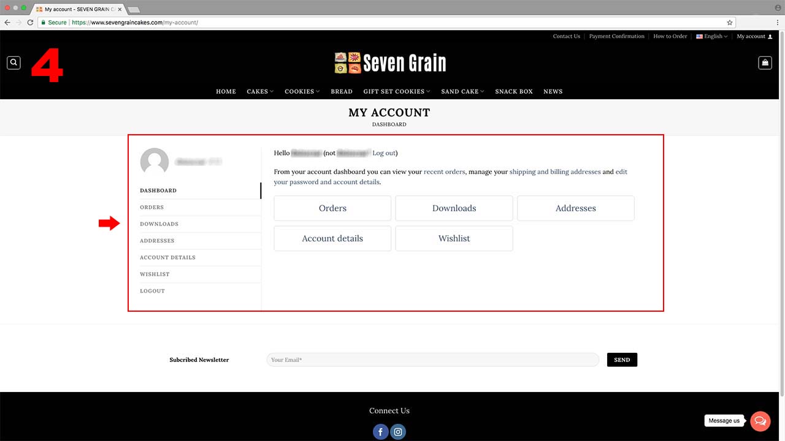The image size is (785, 441).
Task: Expand the Cakes navigation dropdown
Action: pos(260,91)
